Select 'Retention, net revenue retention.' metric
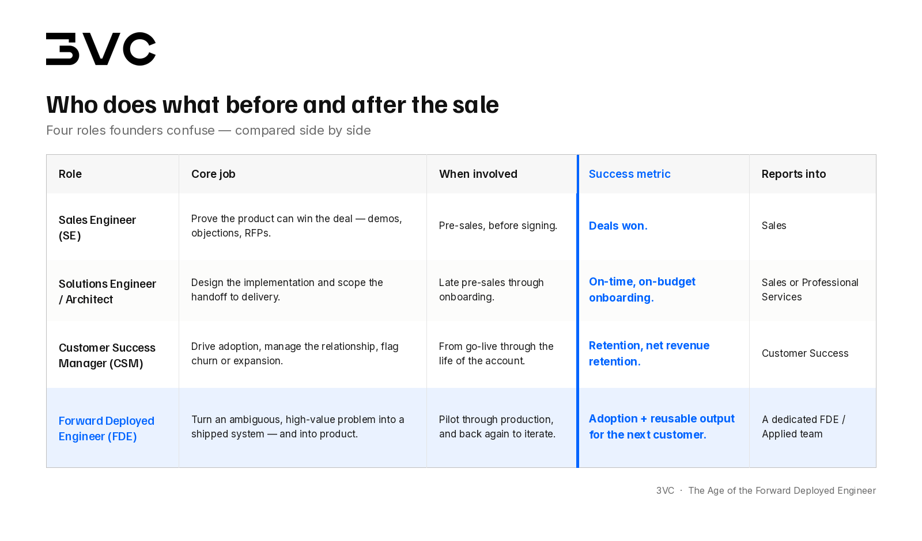The width and height of the screenshot is (922, 541). [x=649, y=353]
